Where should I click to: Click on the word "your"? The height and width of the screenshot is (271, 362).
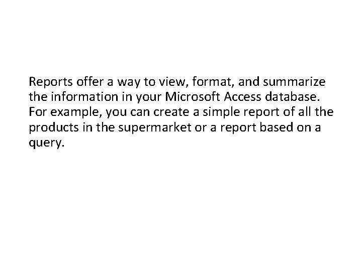click(148, 98)
